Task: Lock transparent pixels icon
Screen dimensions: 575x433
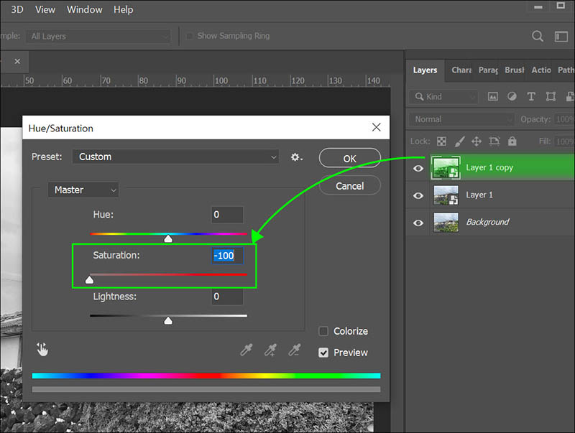Action: (441, 141)
